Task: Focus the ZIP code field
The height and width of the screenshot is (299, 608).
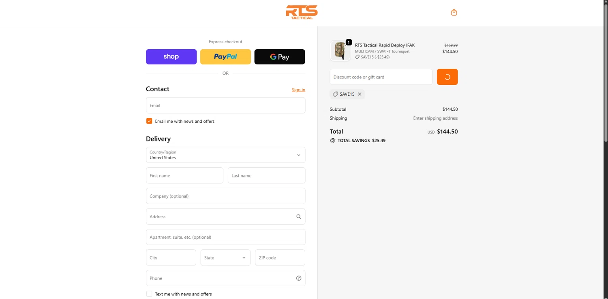Action: coord(280,257)
